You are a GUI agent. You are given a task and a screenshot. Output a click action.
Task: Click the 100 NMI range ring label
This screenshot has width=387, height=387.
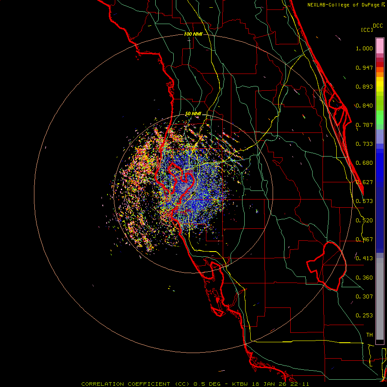click(193, 34)
